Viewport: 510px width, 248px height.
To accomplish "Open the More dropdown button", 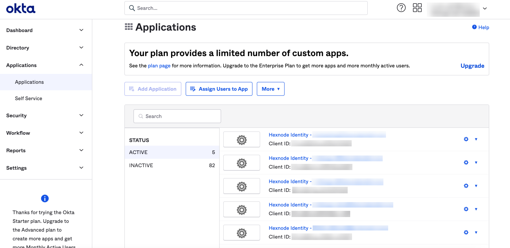I will (271, 89).
